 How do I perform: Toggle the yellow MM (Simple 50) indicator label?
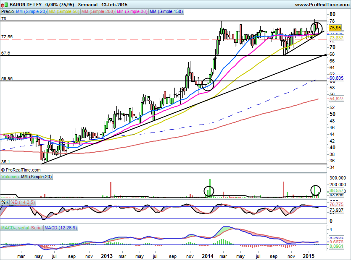[x=64, y=12]
